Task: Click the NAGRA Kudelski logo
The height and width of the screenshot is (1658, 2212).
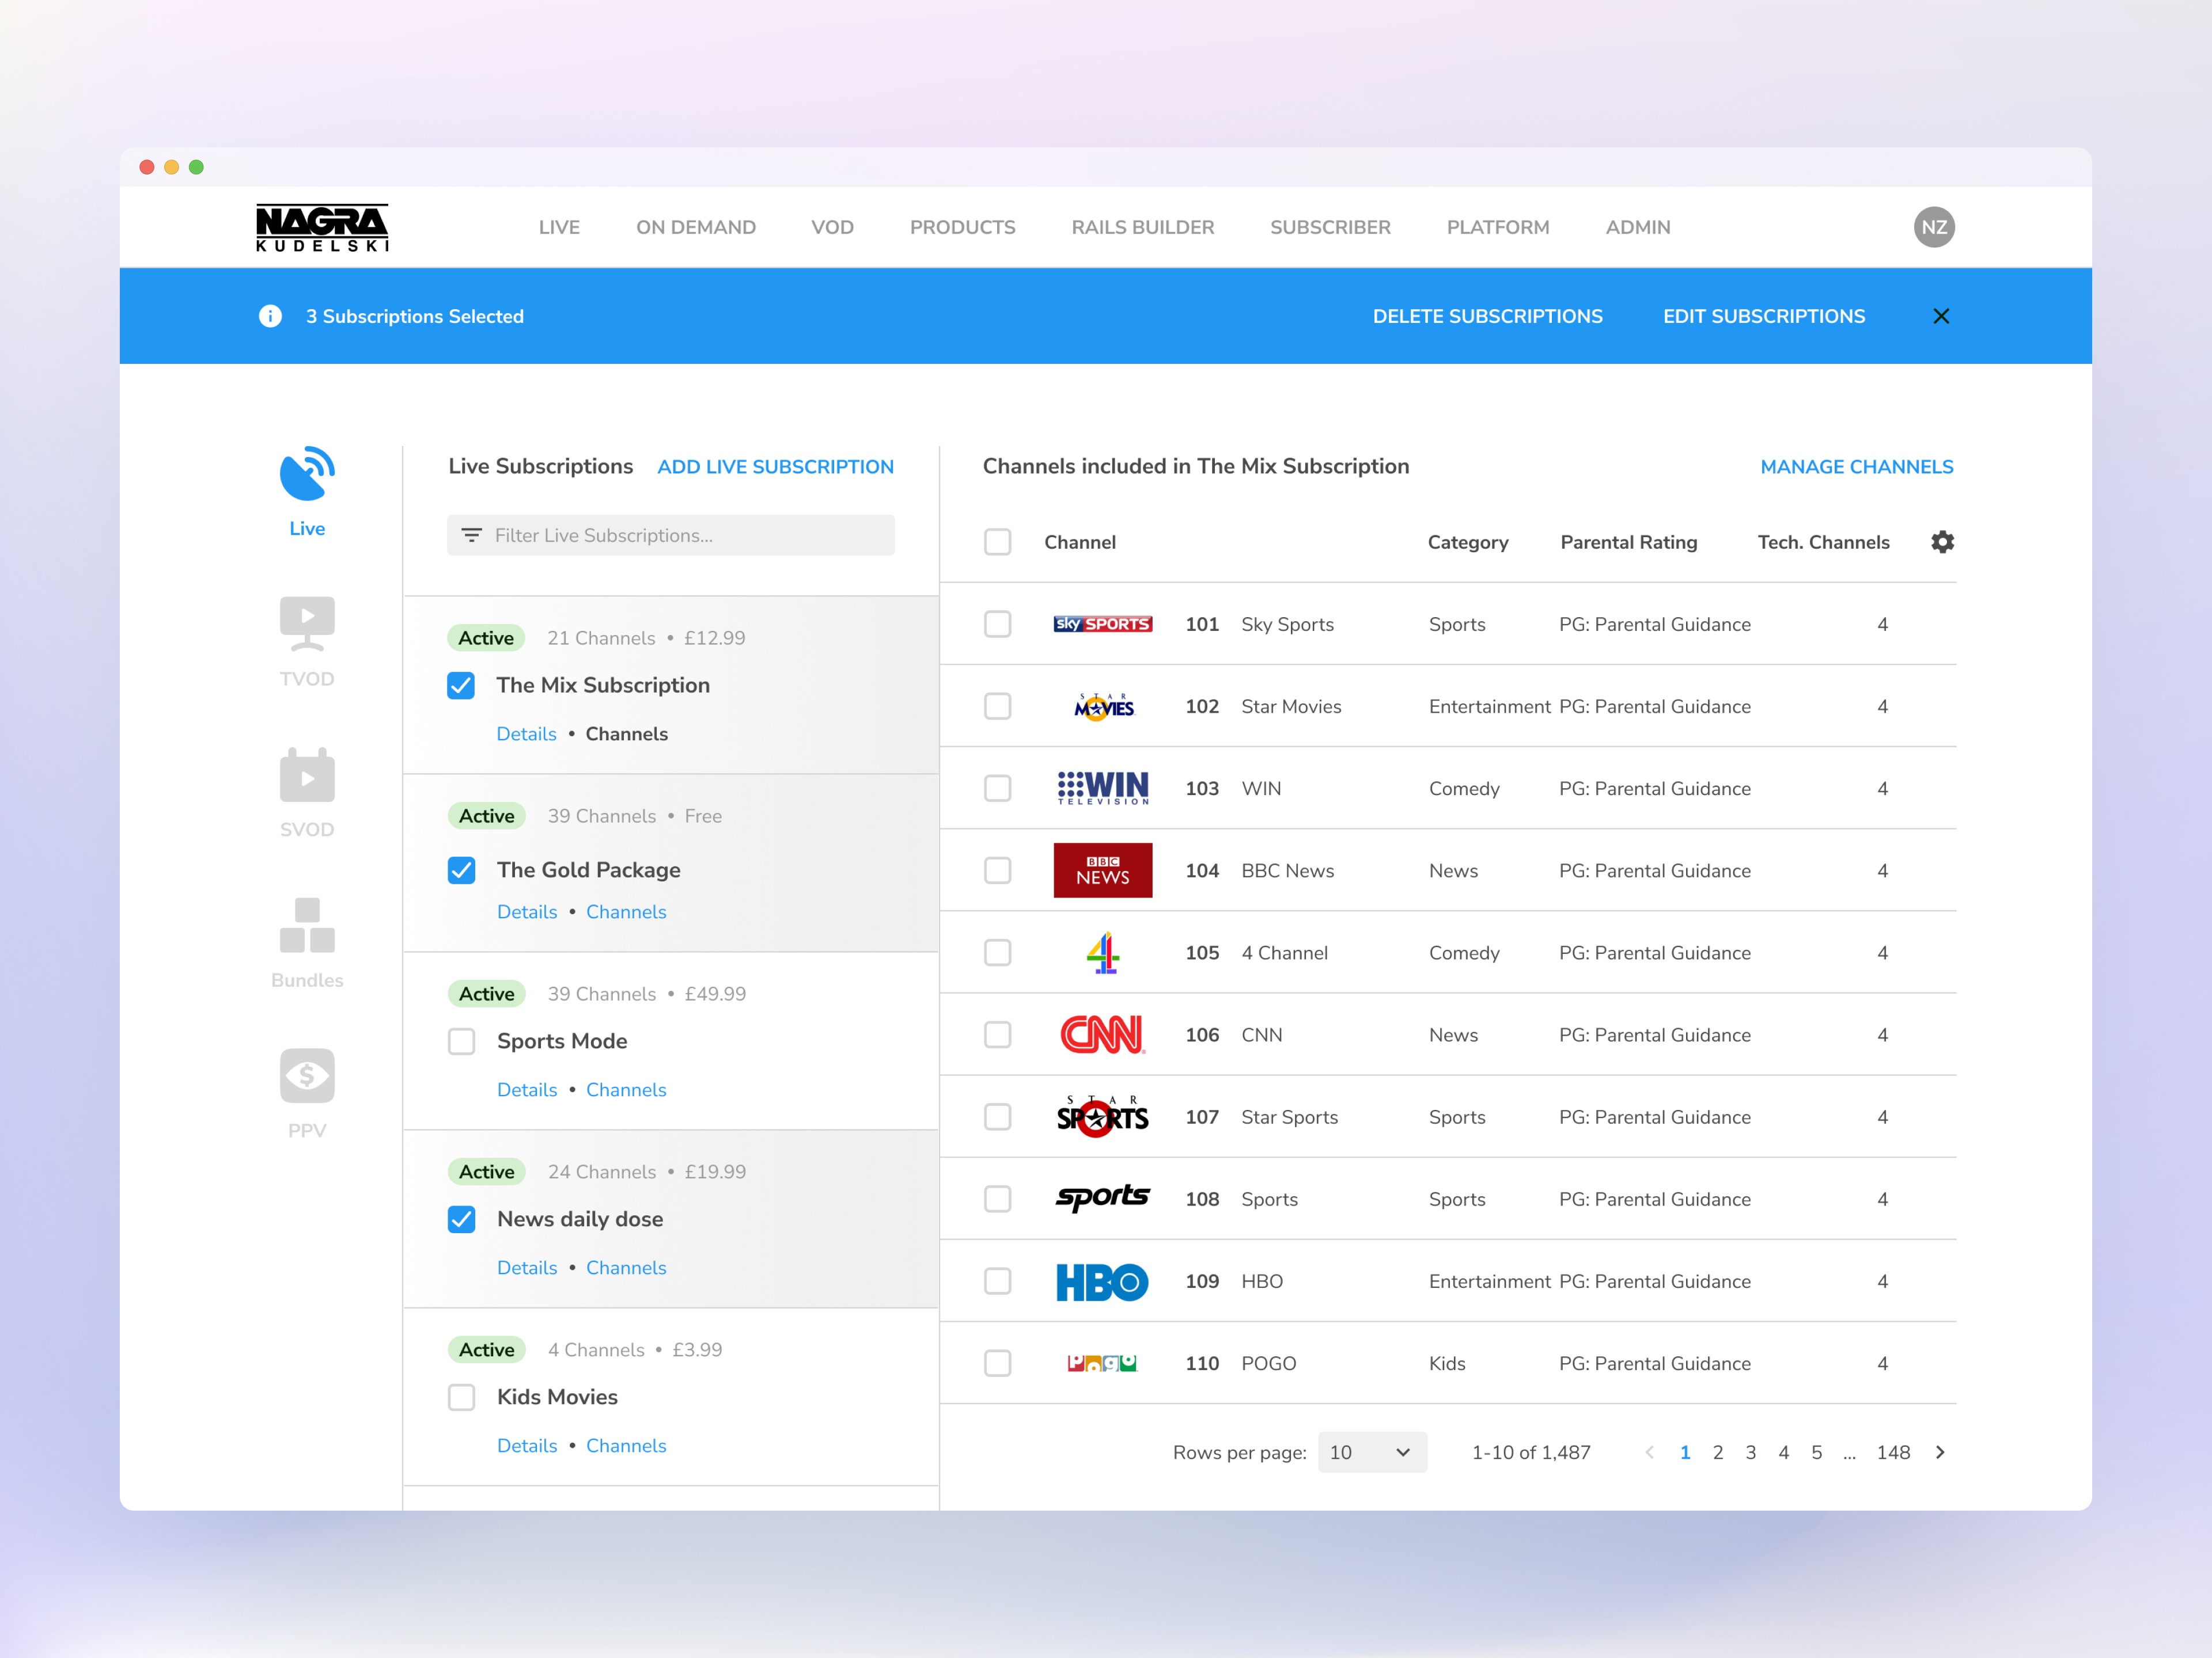Action: 322,227
